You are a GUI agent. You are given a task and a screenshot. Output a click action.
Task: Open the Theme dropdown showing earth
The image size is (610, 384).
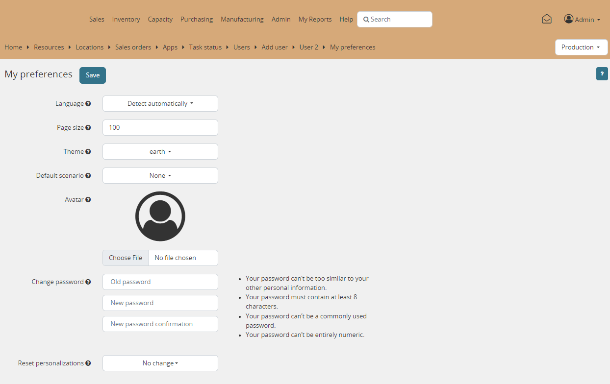[x=160, y=151]
